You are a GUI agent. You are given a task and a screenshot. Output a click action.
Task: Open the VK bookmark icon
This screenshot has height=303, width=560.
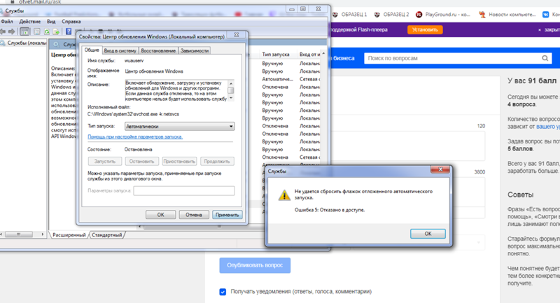coord(546,15)
